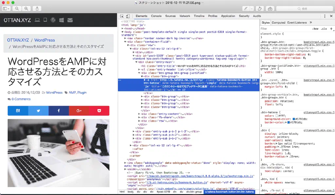The image size is (335, 195).
Task: Open the Share button in Preview toolbar
Action: (x=37, y=9)
